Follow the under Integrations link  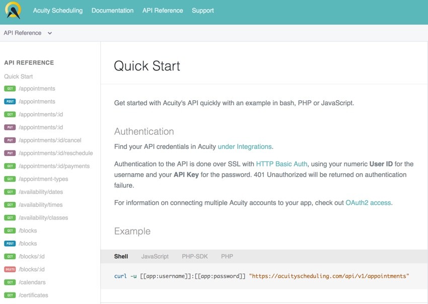[245, 146]
